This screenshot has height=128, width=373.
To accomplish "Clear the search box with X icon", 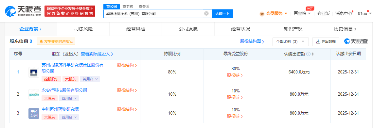I will point(206,13).
